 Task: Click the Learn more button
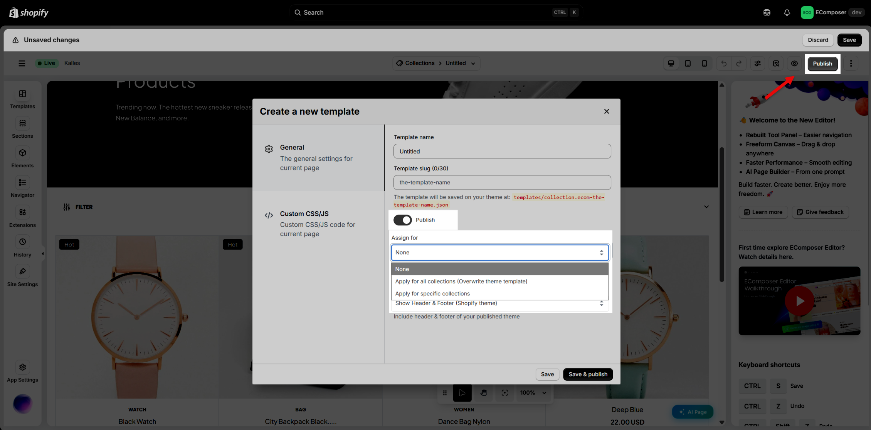pos(763,212)
